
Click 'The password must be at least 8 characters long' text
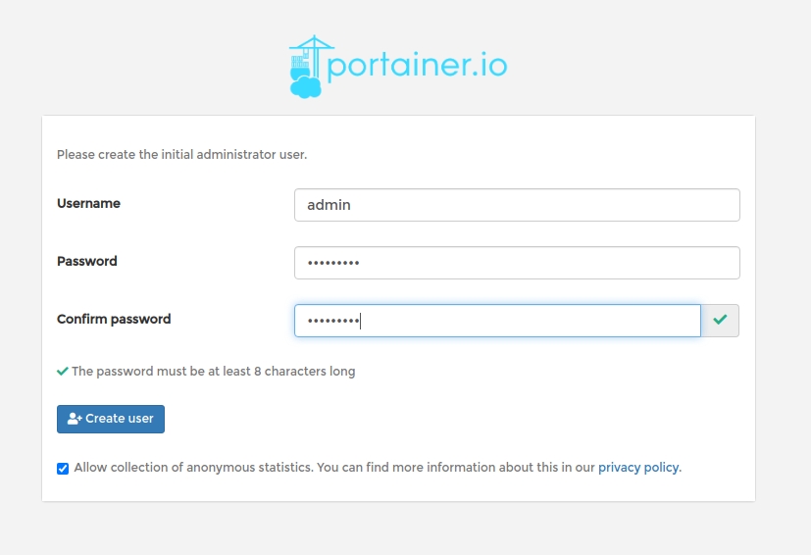point(213,372)
